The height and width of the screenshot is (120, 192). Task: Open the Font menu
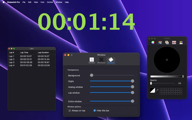(x=42, y=2)
